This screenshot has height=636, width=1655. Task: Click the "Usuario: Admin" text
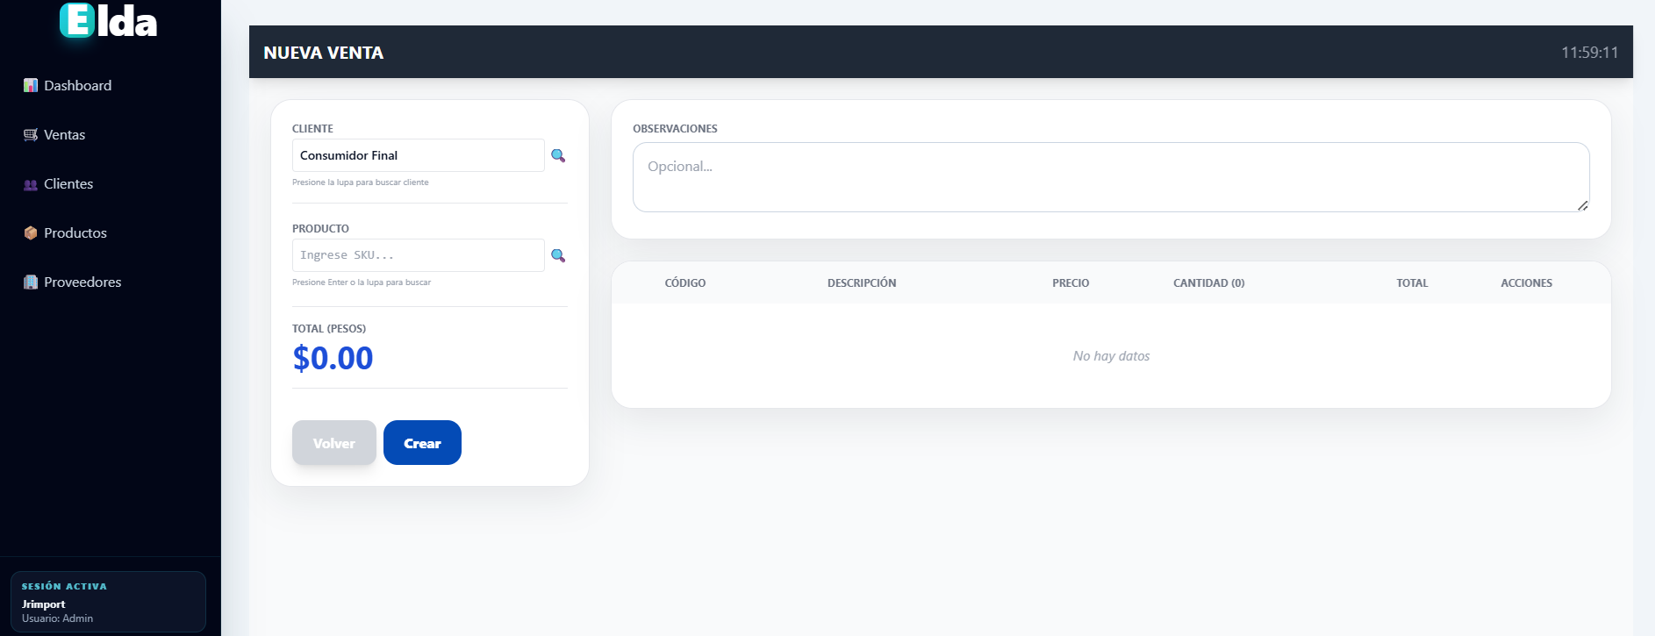coord(57,618)
